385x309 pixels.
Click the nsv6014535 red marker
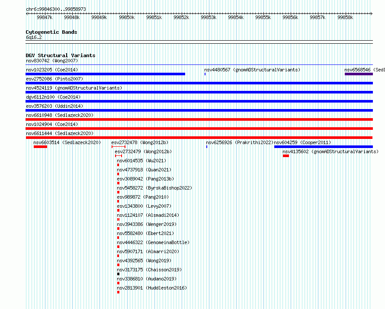118,165
